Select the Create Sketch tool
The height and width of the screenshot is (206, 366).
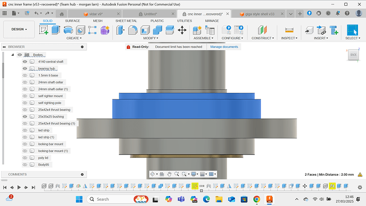(x=43, y=30)
